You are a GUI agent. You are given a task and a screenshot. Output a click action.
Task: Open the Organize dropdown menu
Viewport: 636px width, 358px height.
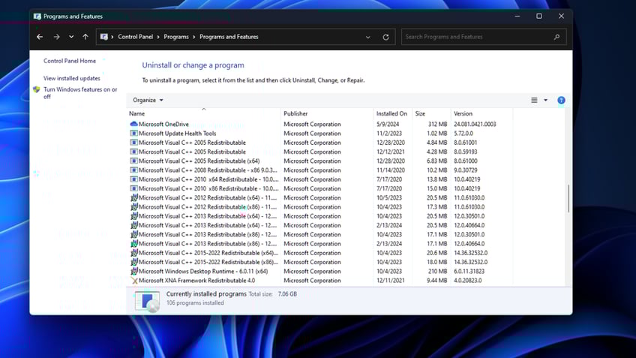pos(148,101)
